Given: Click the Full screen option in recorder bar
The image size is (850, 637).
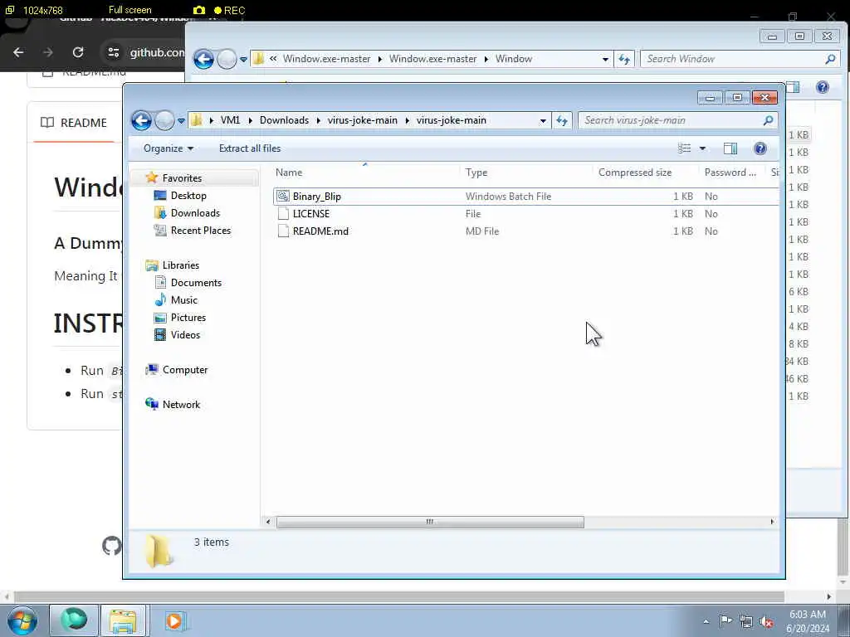Looking at the screenshot, I should tap(129, 10).
